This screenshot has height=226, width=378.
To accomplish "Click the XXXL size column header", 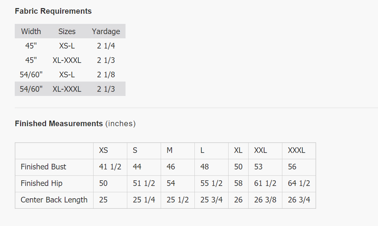I will (296, 150).
